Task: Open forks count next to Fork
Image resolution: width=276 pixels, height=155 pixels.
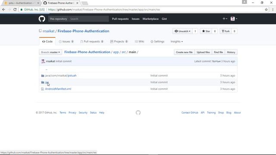Action: [x=234, y=31]
